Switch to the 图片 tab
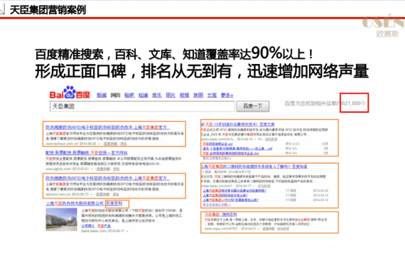Viewport: 405px width, 256px height. click(171, 95)
